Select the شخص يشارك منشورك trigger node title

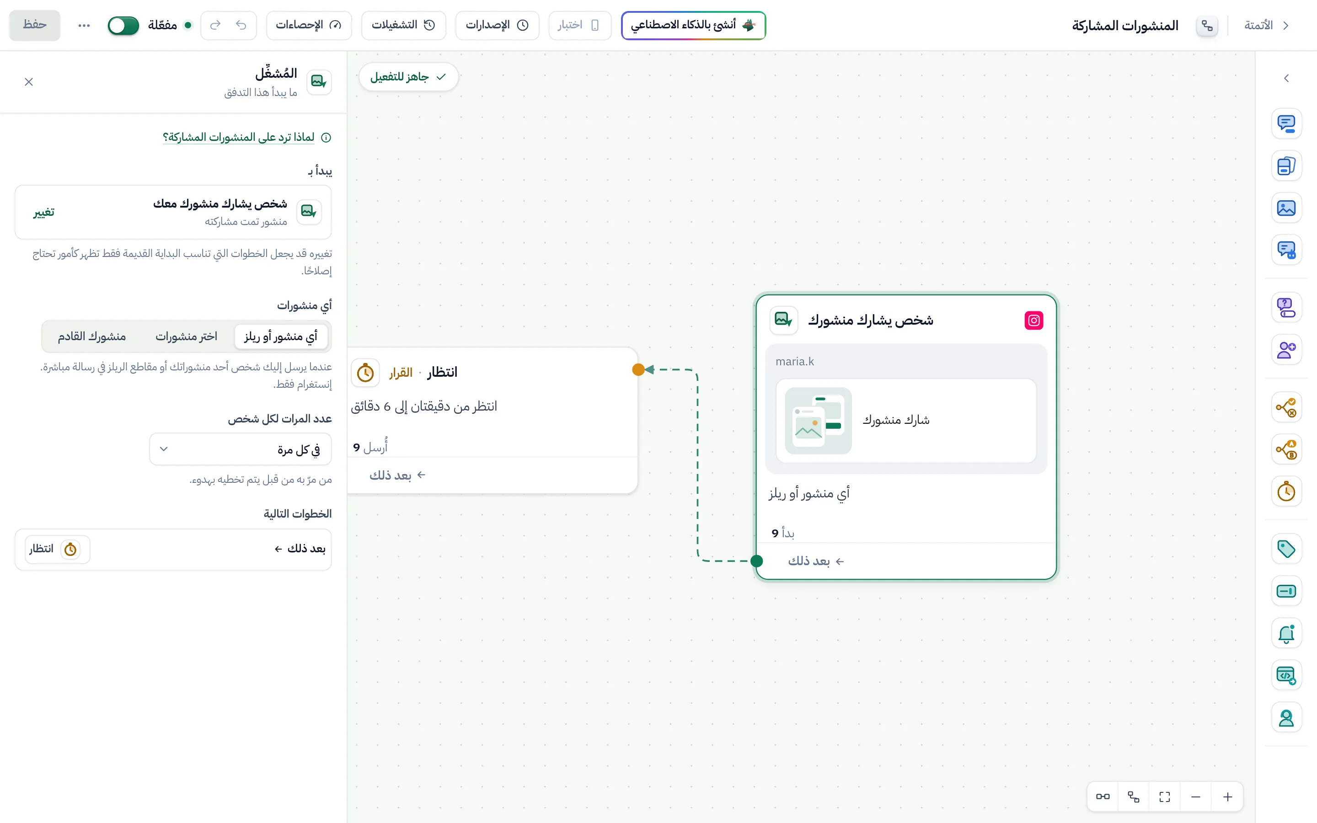(871, 320)
